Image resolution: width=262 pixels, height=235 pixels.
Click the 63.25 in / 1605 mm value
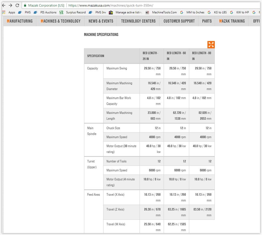(x=177, y=212)
